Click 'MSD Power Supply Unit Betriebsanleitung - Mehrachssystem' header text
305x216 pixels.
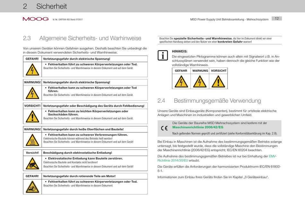tap(229, 20)
